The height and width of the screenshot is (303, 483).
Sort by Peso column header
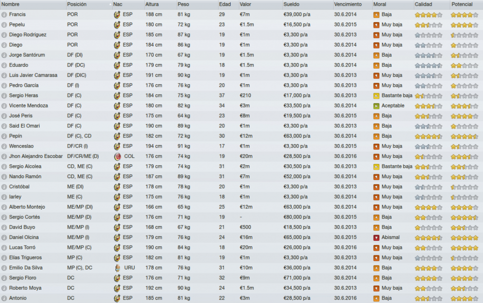pyautogui.click(x=197, y=4)
